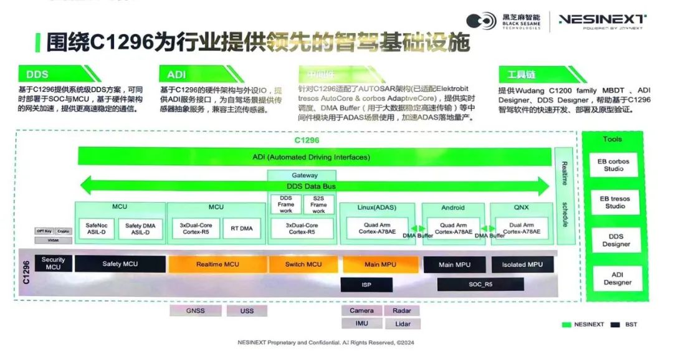
Task: Click the GNSS sensor box
Action: 195,310
